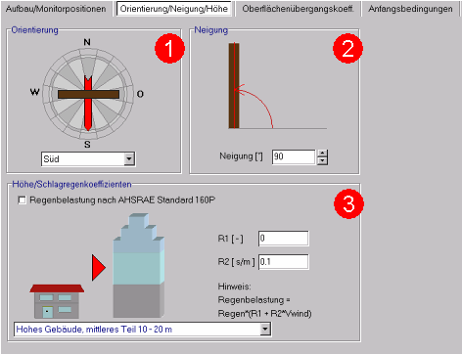Select the small red-roofed house illustration
Viewport: 462px width, 354px height.
(x=57, y=301)
